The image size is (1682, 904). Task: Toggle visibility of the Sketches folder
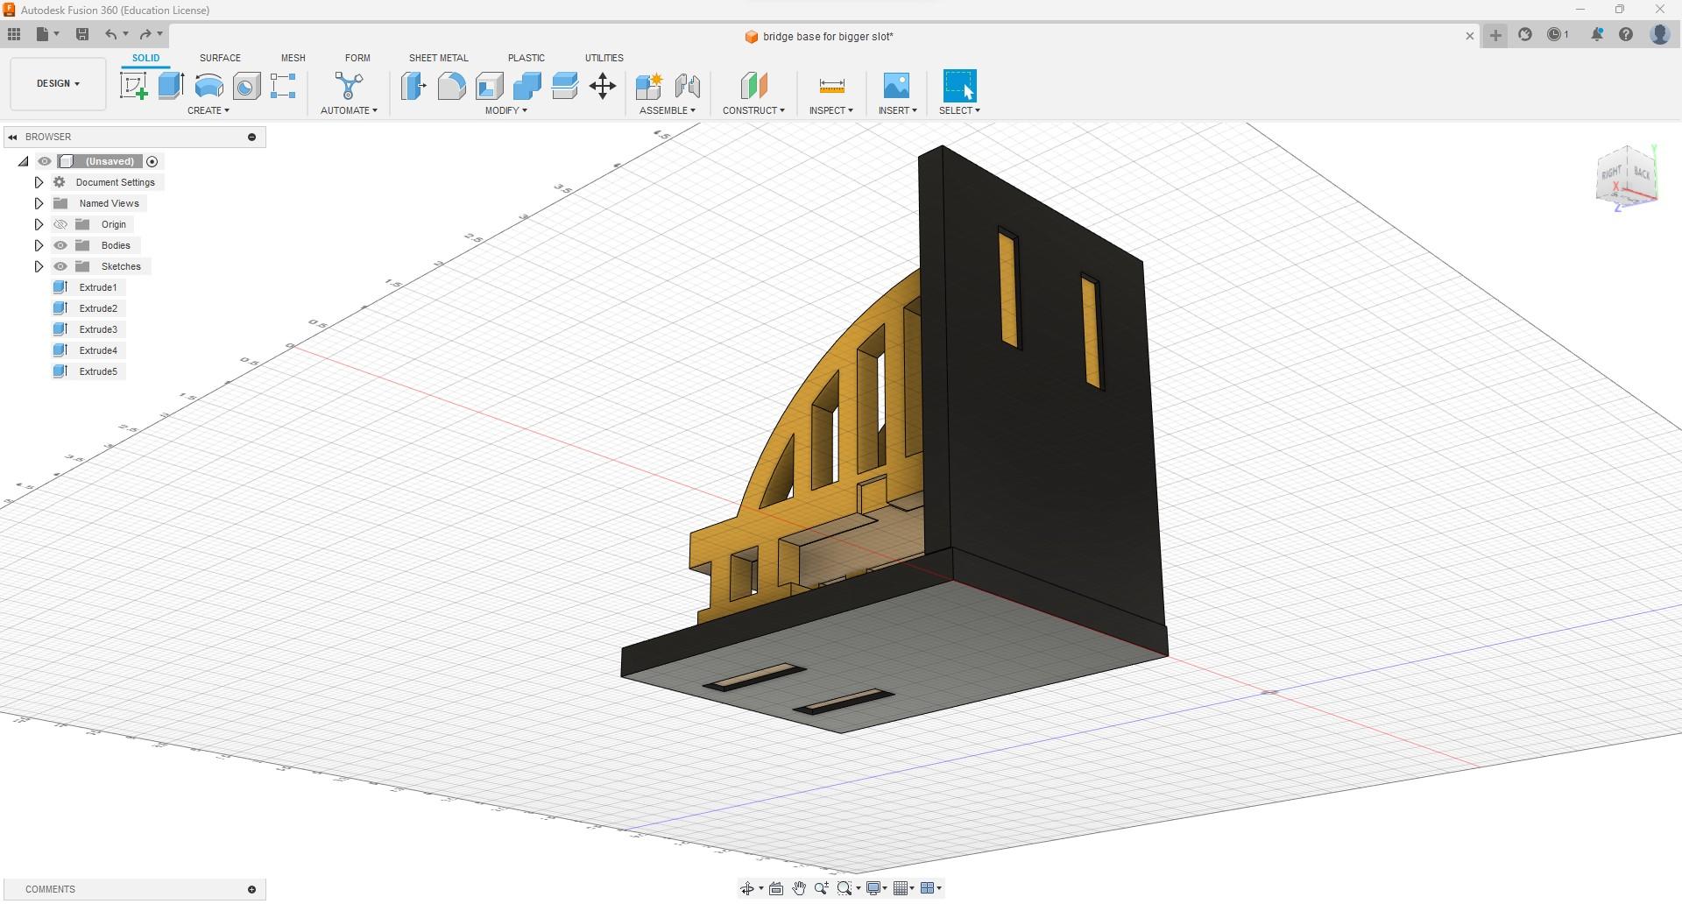pos(60,266)
